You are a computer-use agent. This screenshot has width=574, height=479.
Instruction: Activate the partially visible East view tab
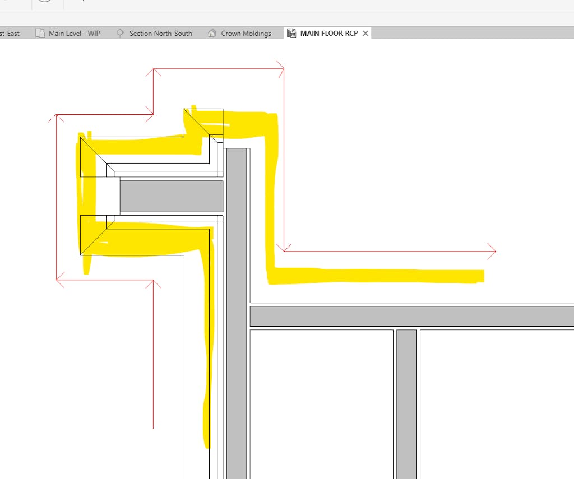pyautogui.click(x=10, y=34)
